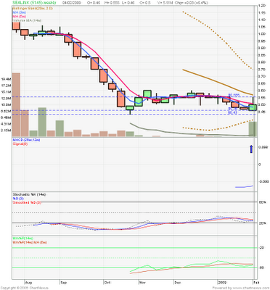This screenshot has width=270, height=290.
Task: Click the blue %D (3) label
Action: pos(18,199)
